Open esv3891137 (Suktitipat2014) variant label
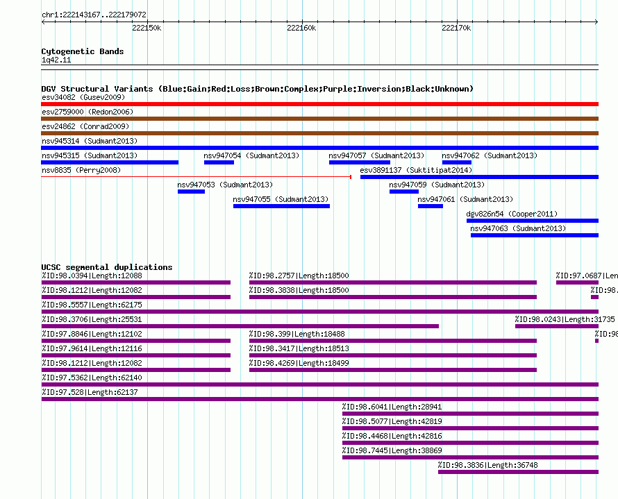The image size is (618, 499). pyautogui.click(x=416, y=170)
